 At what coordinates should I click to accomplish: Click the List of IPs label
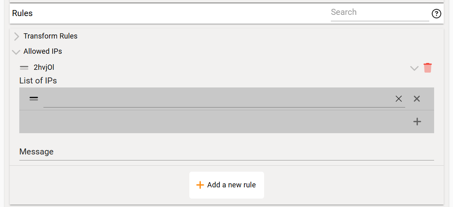click(38, 81)
